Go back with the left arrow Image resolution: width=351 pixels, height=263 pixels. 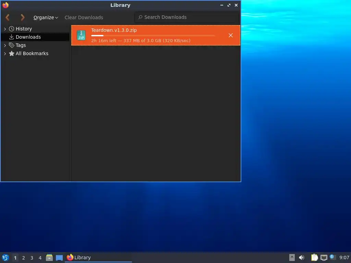coord(8,17)
